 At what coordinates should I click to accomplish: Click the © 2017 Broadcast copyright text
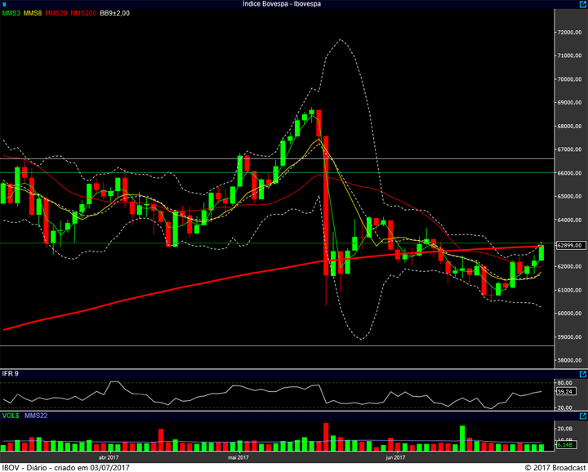tap(555, 467)
